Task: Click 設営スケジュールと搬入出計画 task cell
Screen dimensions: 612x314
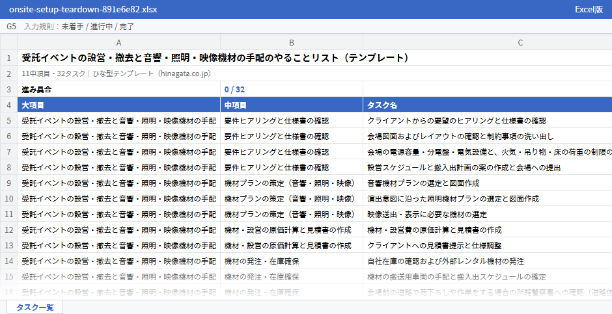Action: 488,168
